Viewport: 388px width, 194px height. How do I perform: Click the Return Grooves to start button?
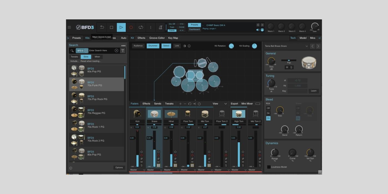tap(102, 27)
